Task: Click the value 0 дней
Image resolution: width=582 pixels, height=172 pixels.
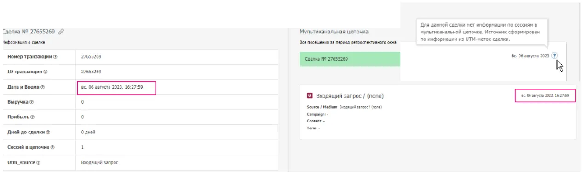Action: point(88,133)
